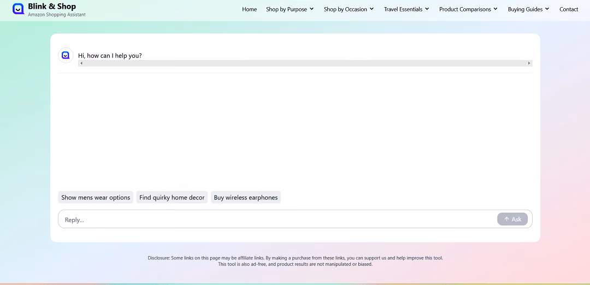Expand the Shop by Occasion chevron
Image resolution: width=590 pixels, height=285 pixels.
(372, 9)
